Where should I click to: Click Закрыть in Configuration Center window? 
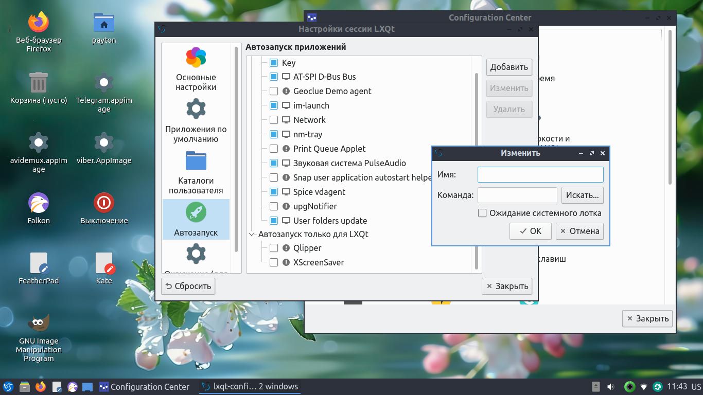[647, 318]
